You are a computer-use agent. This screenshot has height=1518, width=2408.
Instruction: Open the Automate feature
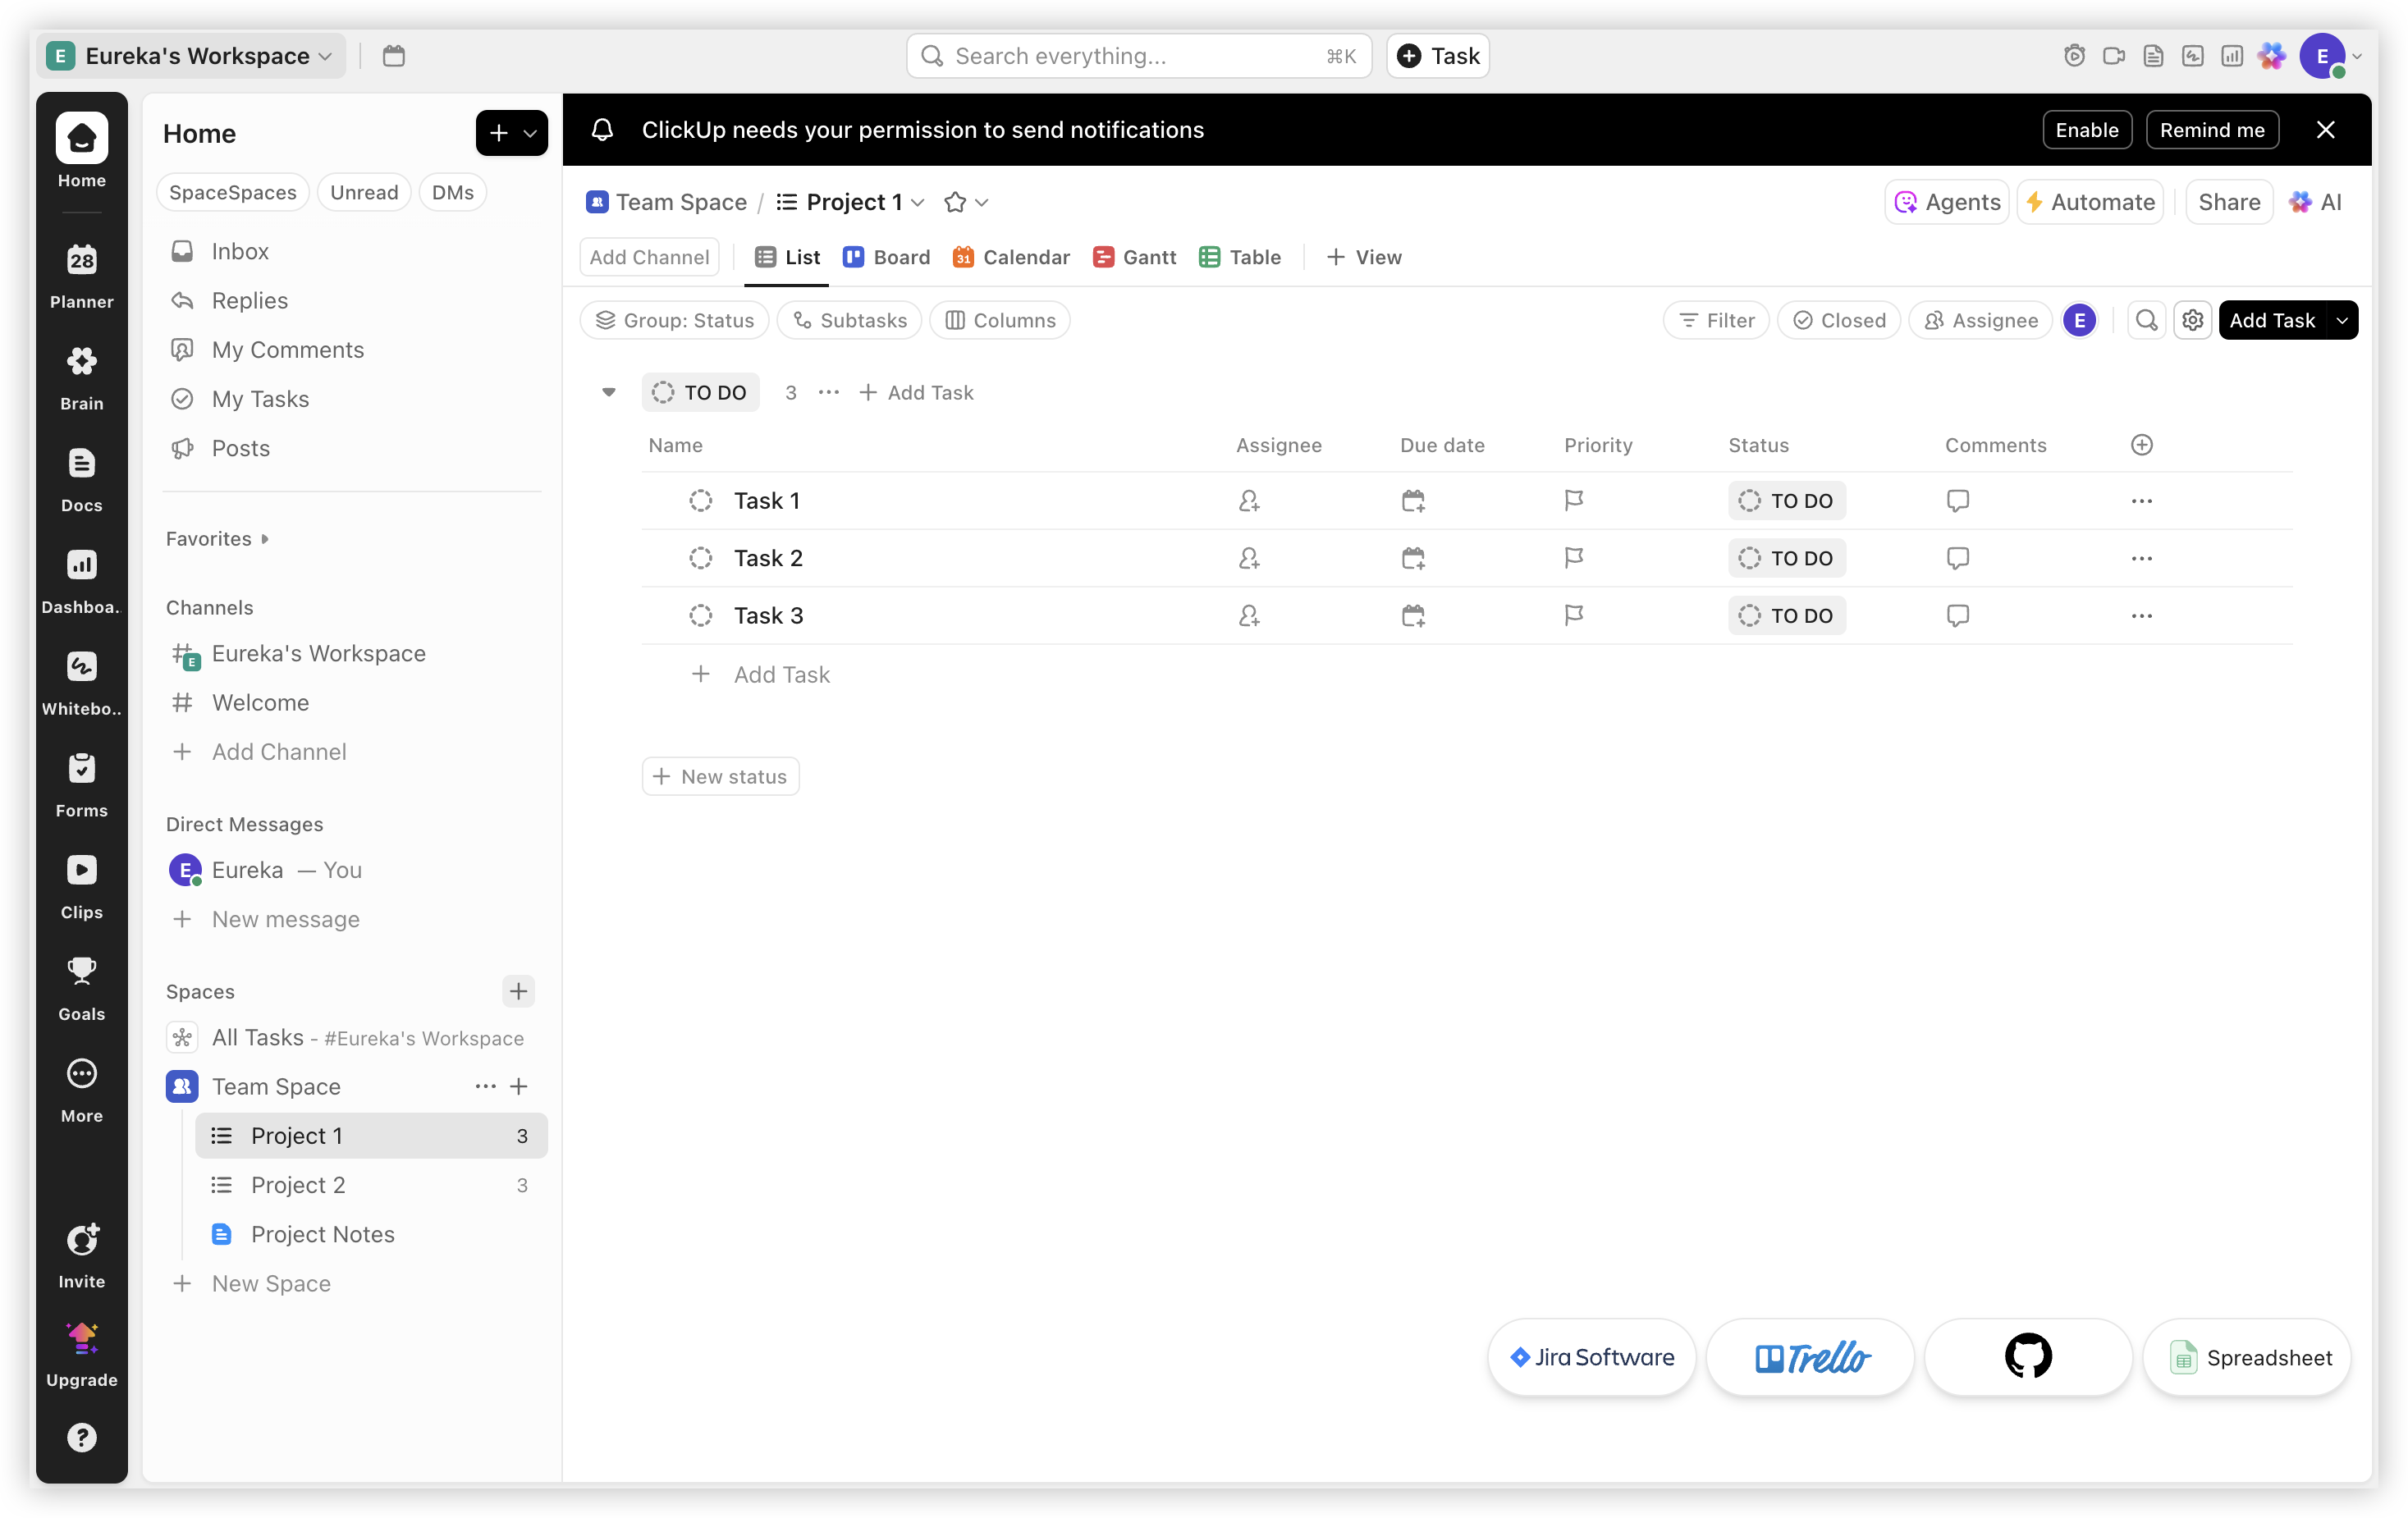(2089, 201)
